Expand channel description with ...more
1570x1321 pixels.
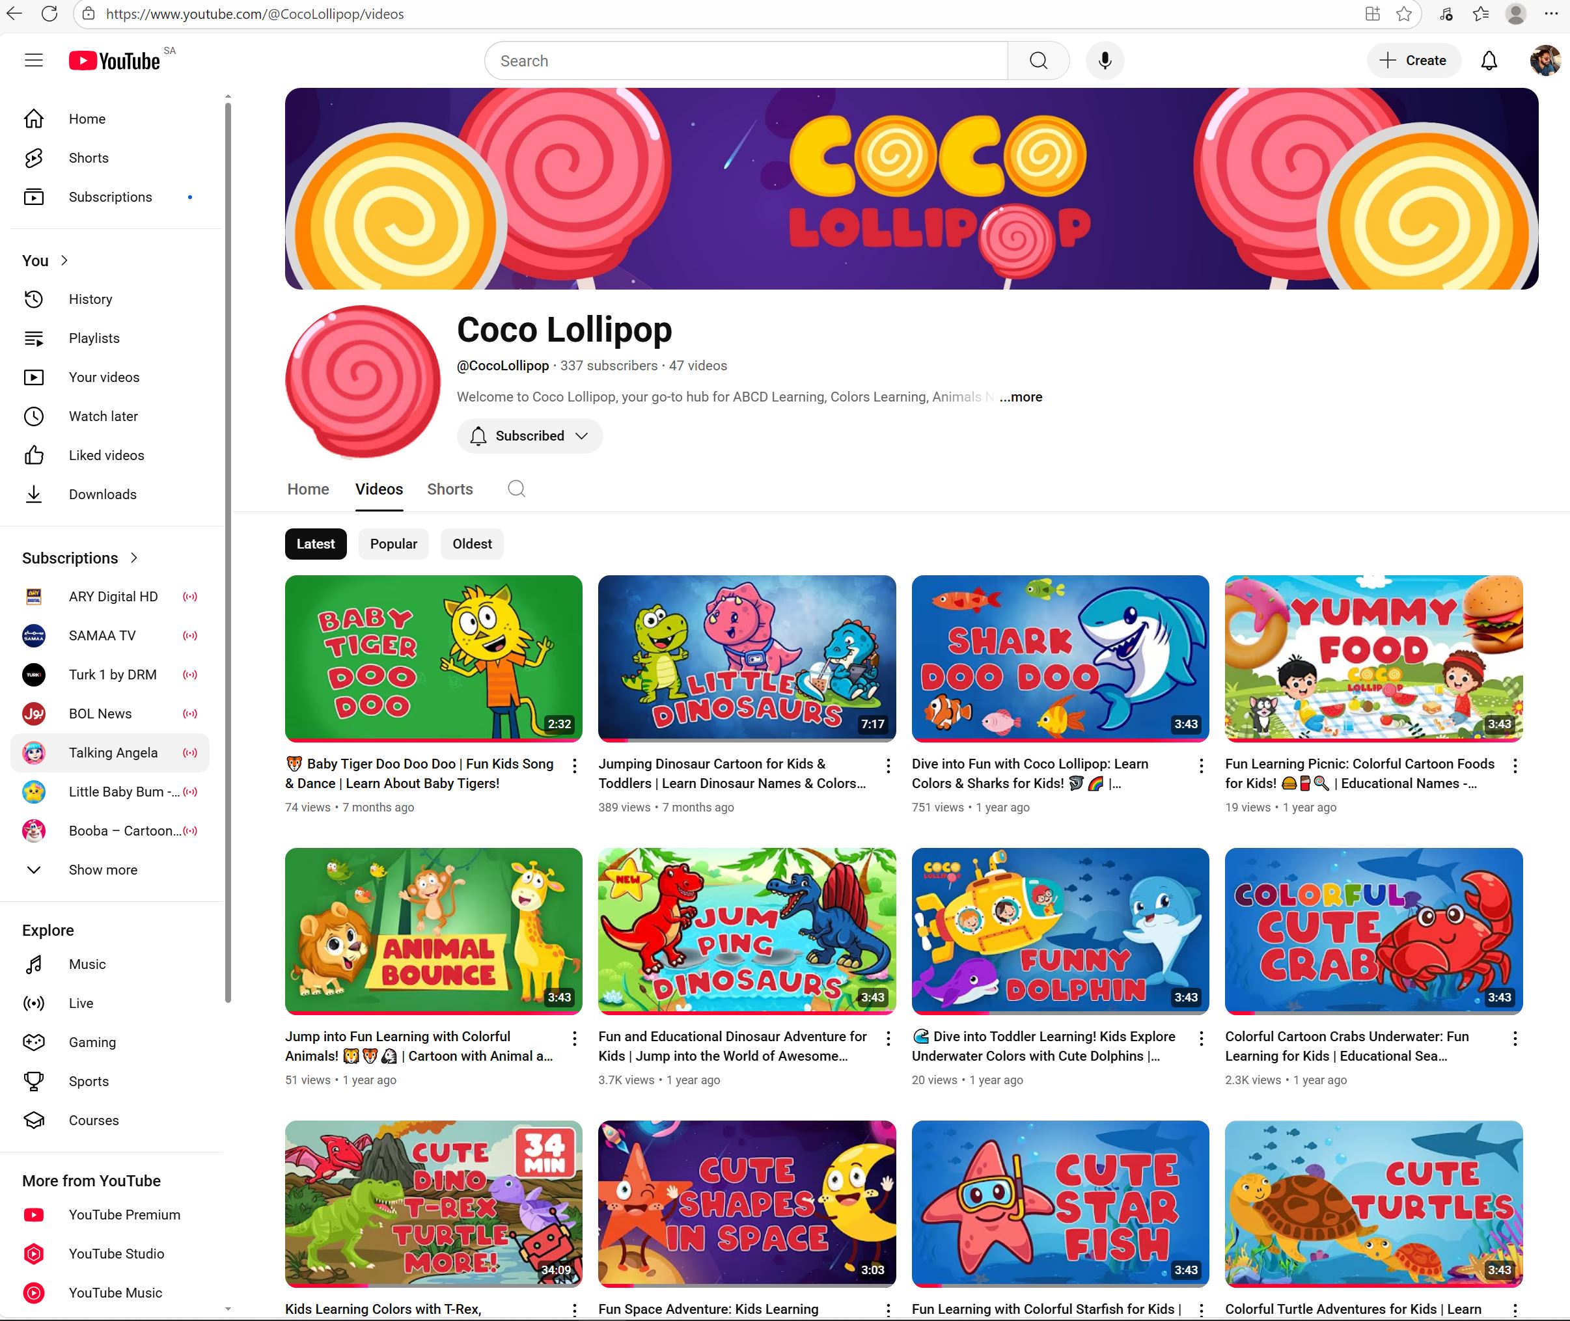pos(1020,397)
